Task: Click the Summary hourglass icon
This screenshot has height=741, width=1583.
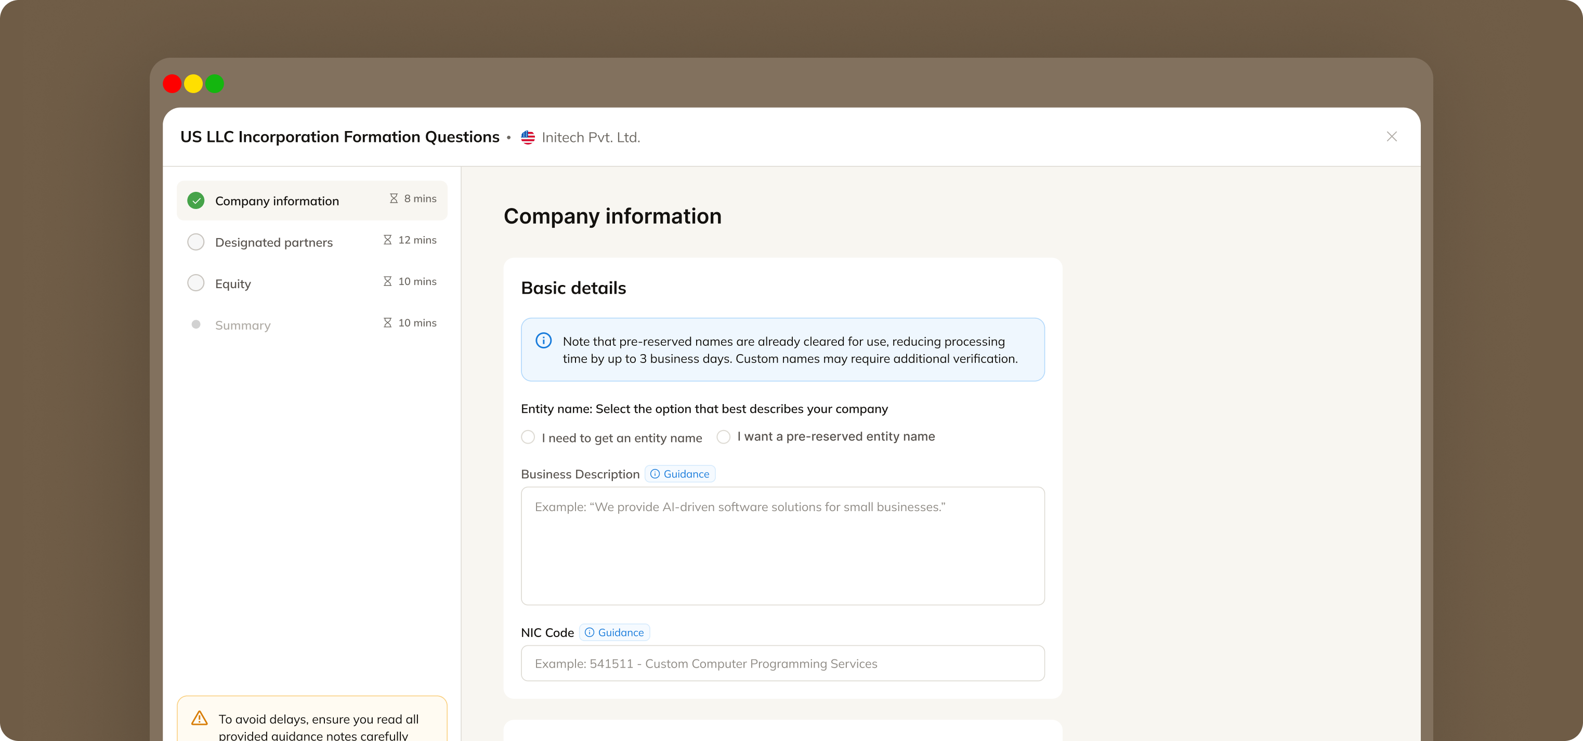Action: coord(387,322)
